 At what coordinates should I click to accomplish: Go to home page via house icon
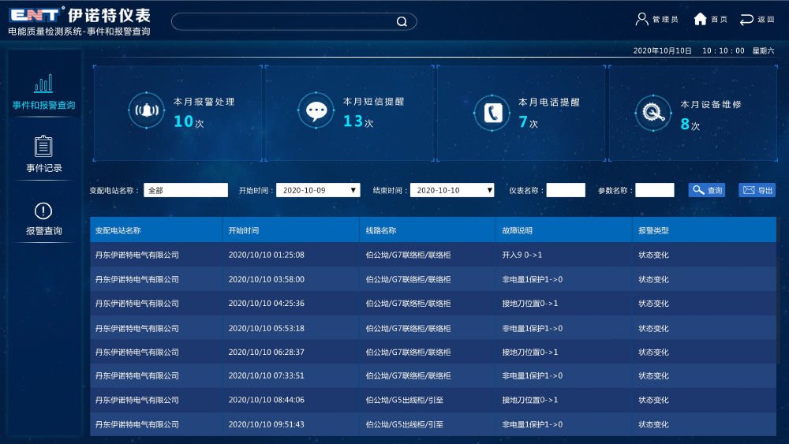click(700, 19)
